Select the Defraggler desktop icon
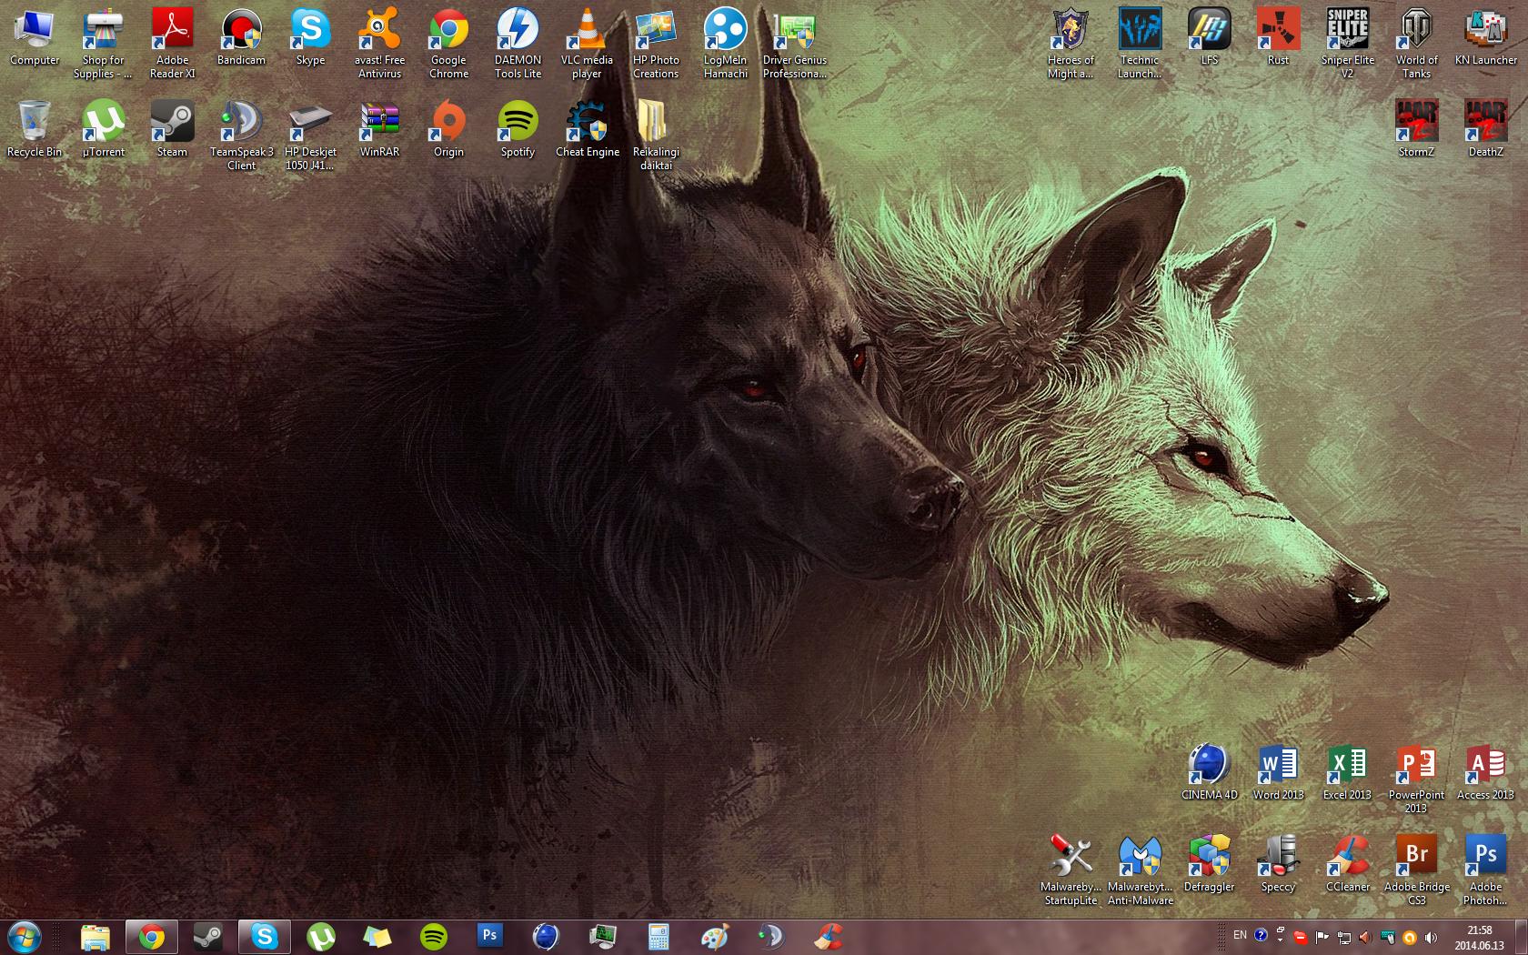 tap(1210, 864)
